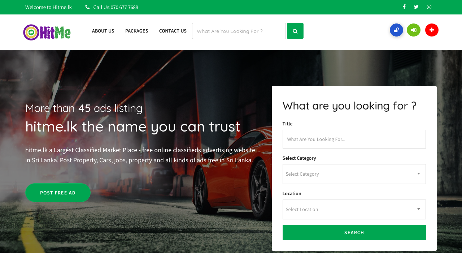The height and width of the screenshot is (253, 462).
Task: Click the Location field label
Action: pos(292,193)
